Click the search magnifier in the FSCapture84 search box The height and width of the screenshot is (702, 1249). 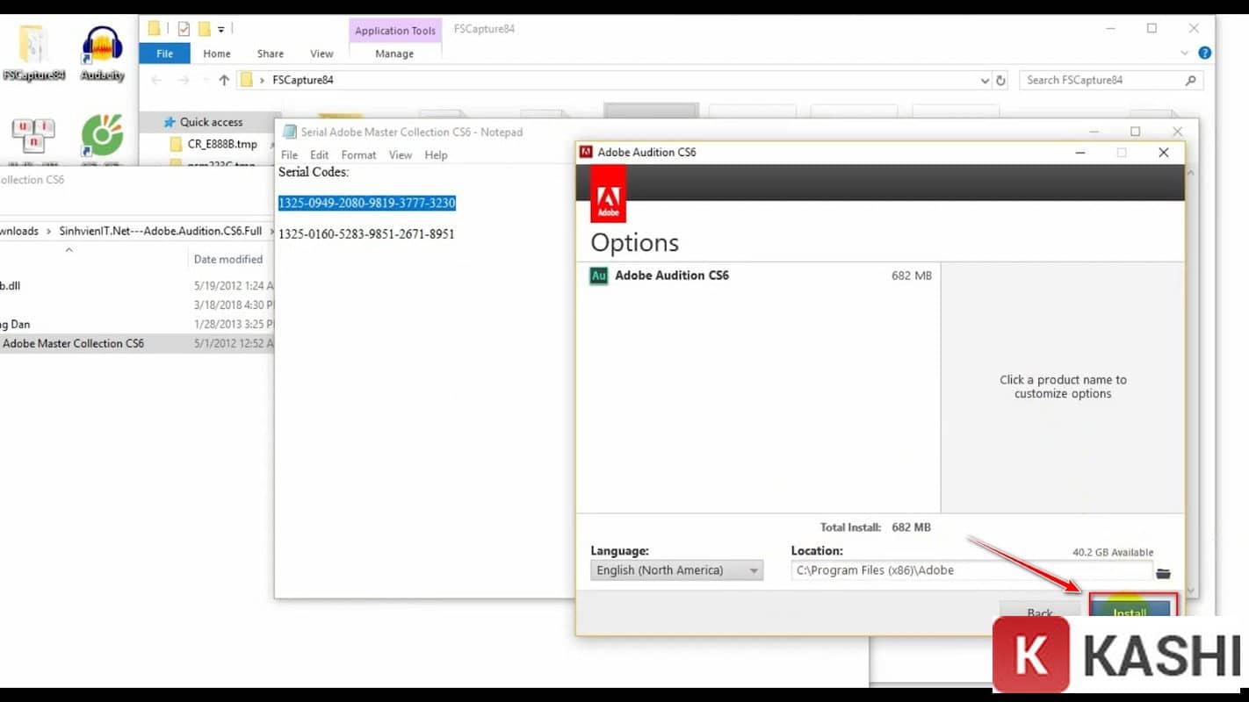coord(1190,80)
